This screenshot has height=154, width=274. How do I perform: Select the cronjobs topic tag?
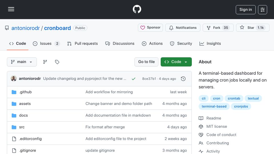point(241,106)
